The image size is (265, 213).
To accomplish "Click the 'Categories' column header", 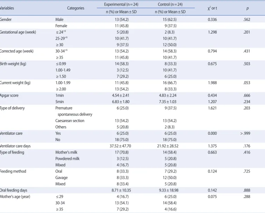I will click(76, 8).
